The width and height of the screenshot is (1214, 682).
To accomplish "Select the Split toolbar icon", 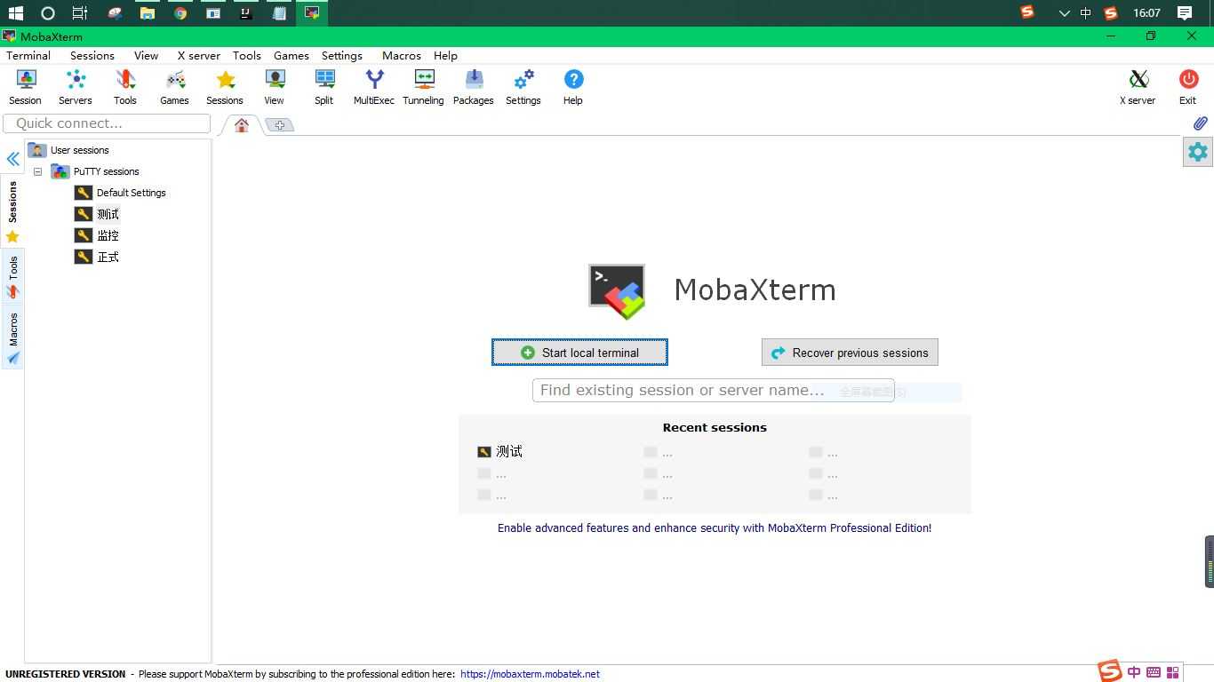I will pyautogui.click(x=324, y=87).
